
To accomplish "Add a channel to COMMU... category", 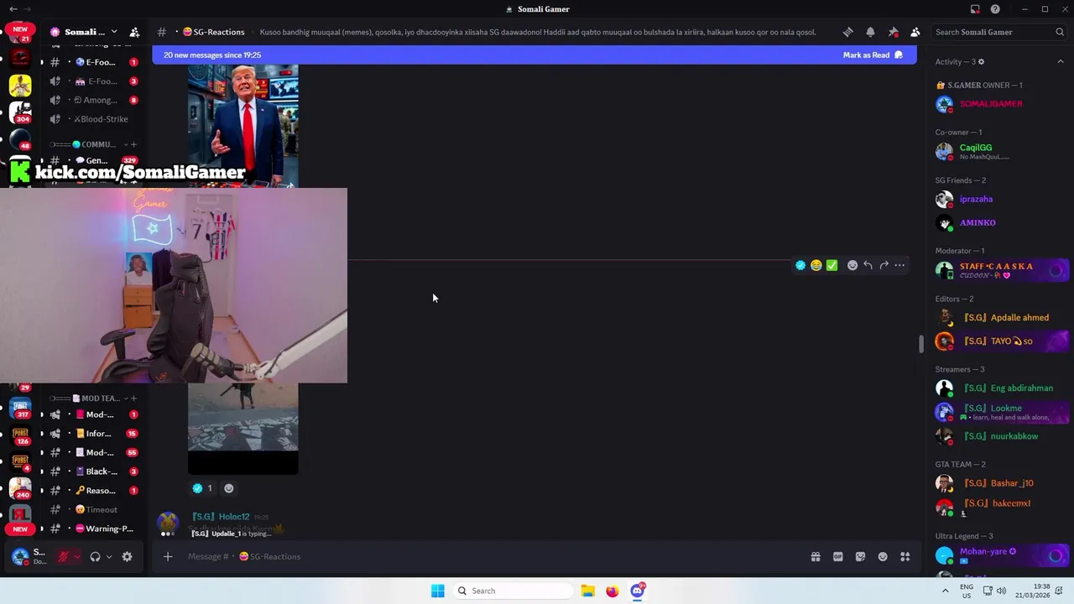I will 133,144.
